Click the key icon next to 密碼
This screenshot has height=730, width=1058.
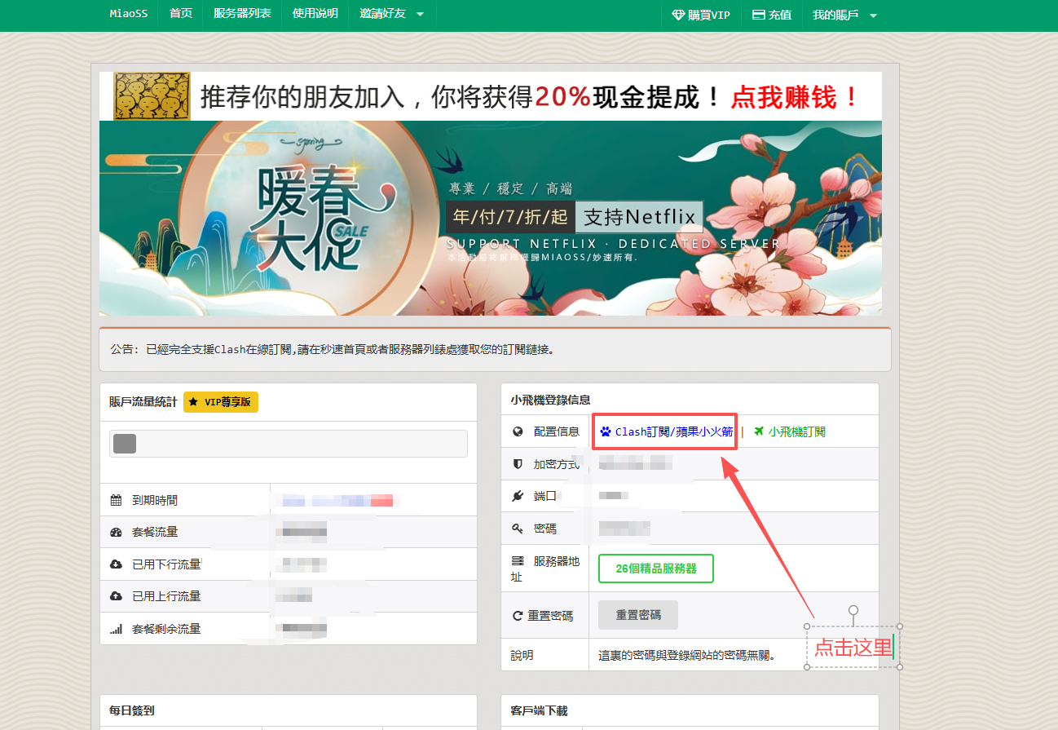tap(518, 529)
